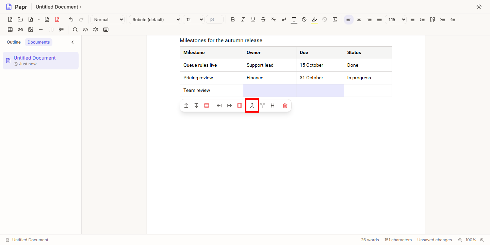The width and height of the screenshot is (490, 245).
Task: Insert a table from the toolbar
Action: tap(10, 30)
